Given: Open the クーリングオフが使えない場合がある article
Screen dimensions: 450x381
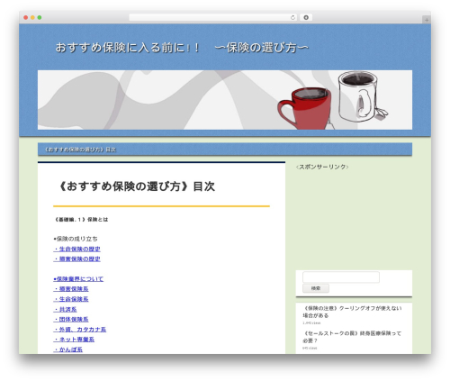Looking at the screenshot, I should [352, 312].
